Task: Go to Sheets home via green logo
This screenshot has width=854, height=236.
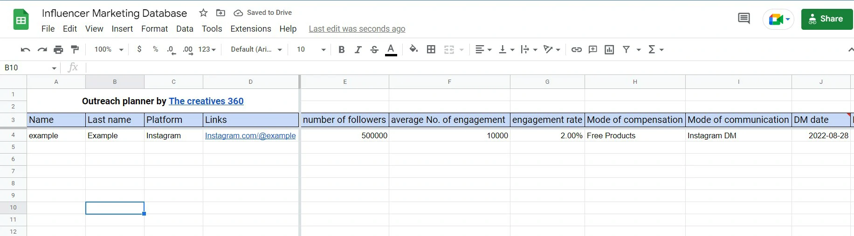Action: [x=21, y=20]
